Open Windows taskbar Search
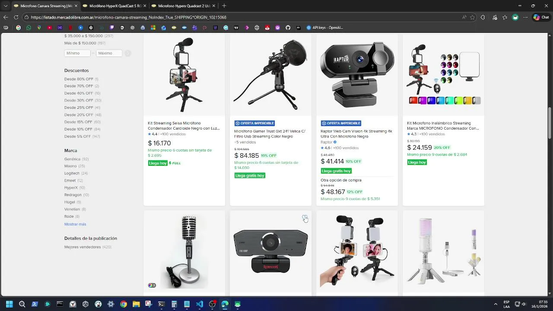This screenshot has height=311, width=553. pyautogui.click(x=22, y=304)
